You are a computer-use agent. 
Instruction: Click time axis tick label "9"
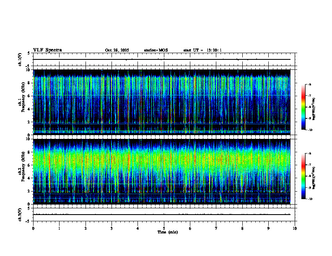268,228
